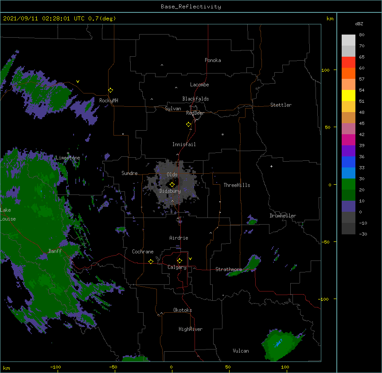
Task: Select the Banff label
Action: click(x=55, y=251)
